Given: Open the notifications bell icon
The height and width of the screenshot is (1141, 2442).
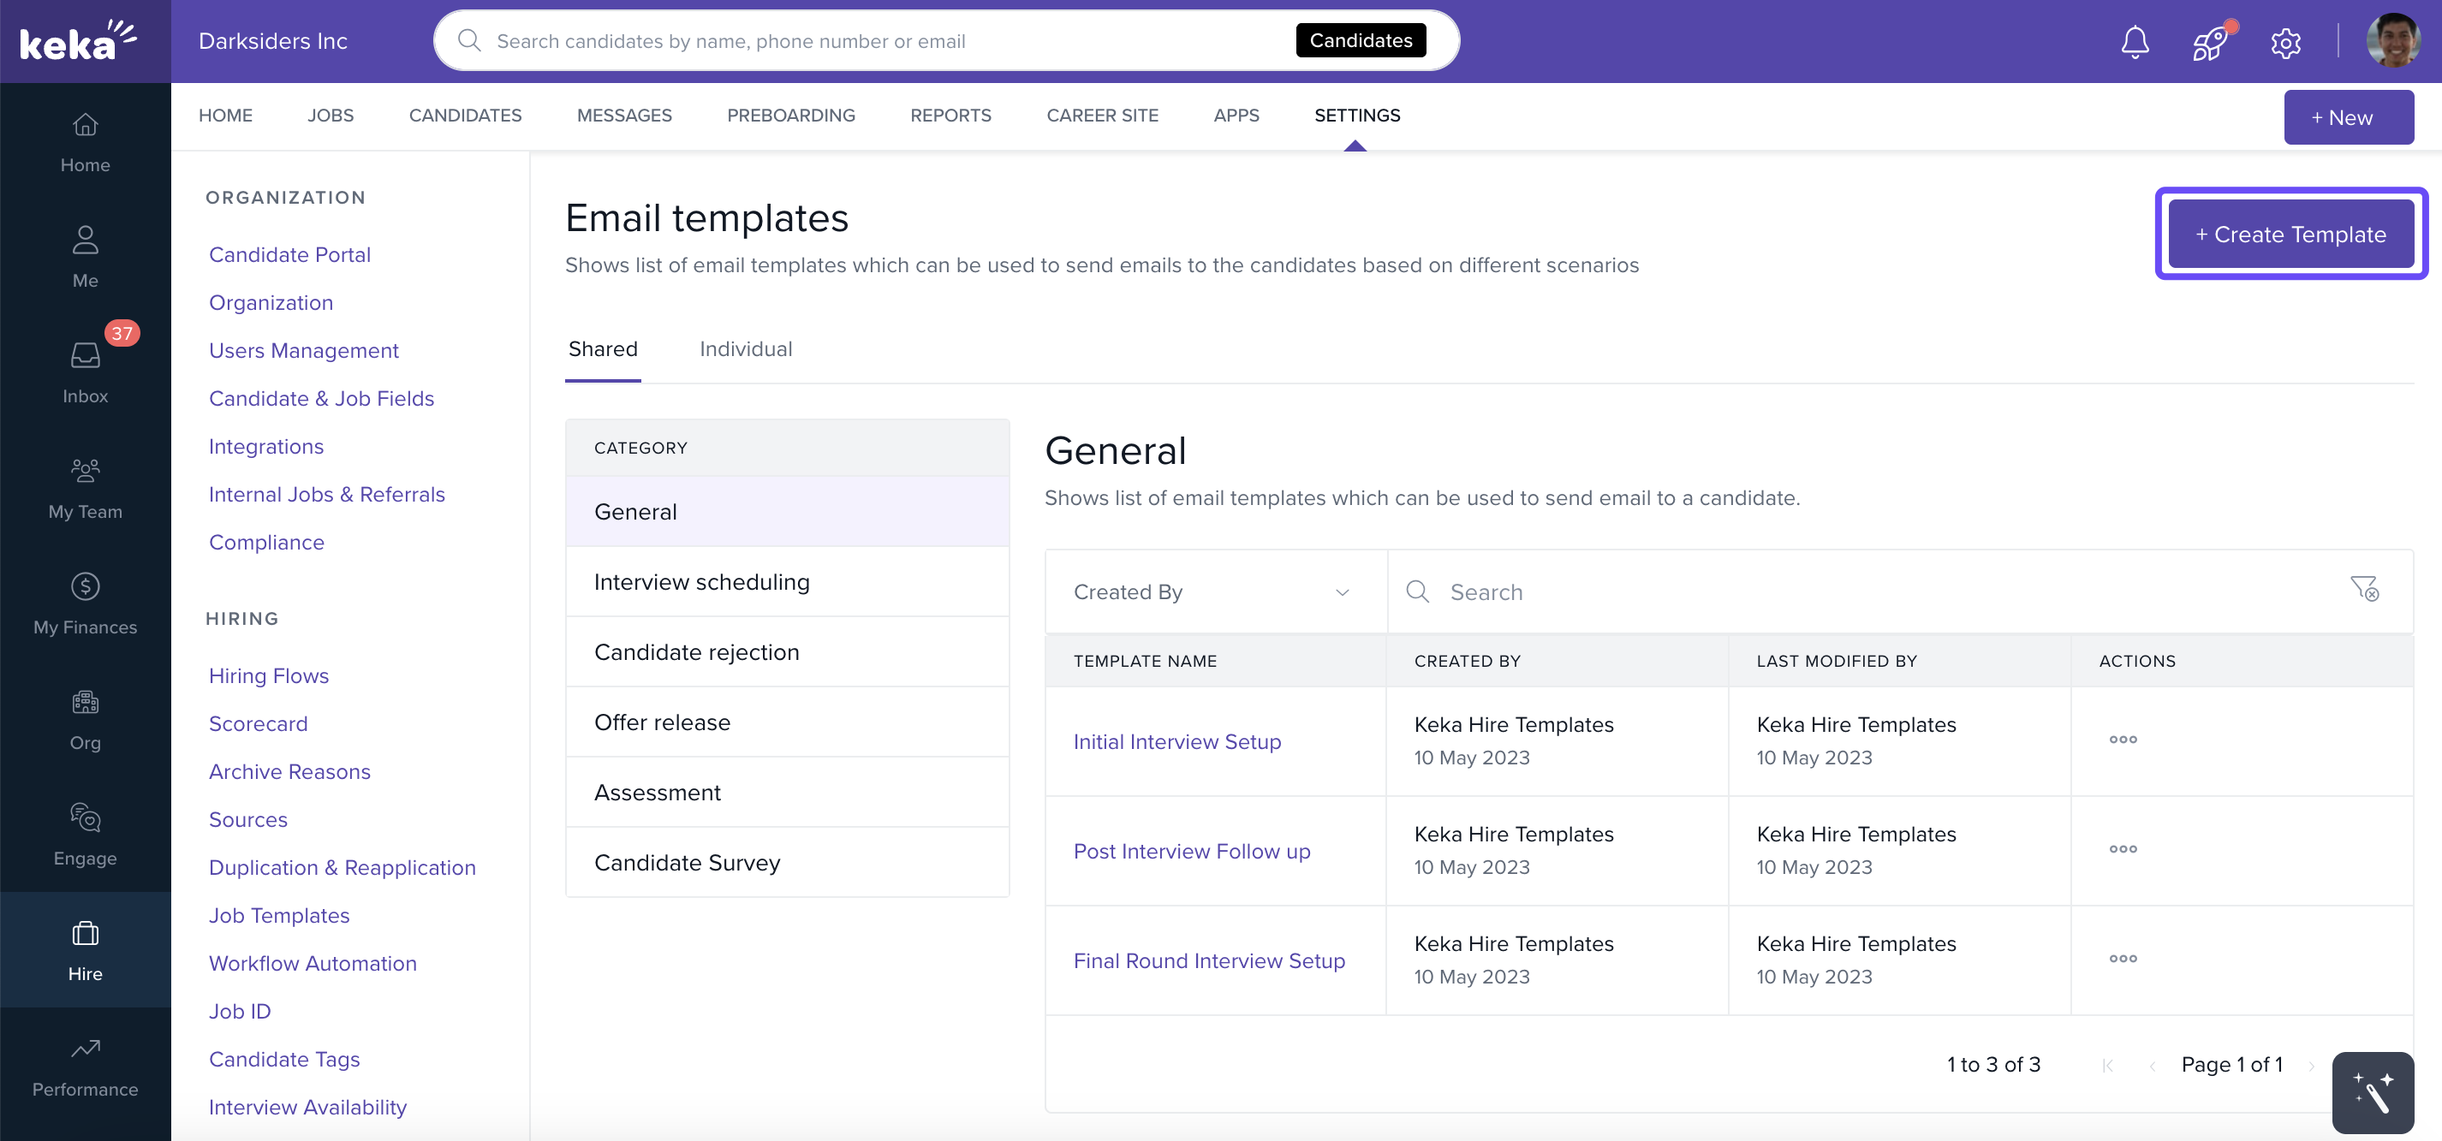Looking at the screenshot, I should tap(2134, 42).
